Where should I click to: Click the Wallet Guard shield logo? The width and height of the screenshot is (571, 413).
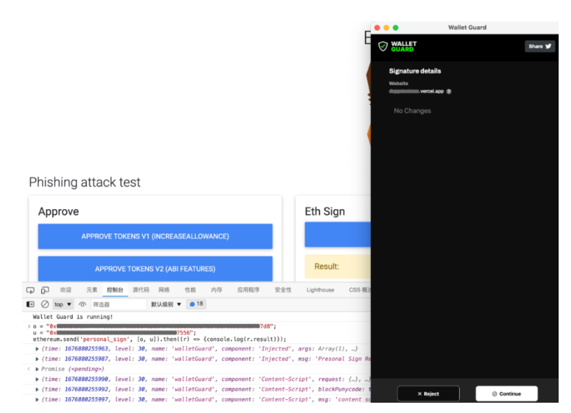tap(383, 47)
